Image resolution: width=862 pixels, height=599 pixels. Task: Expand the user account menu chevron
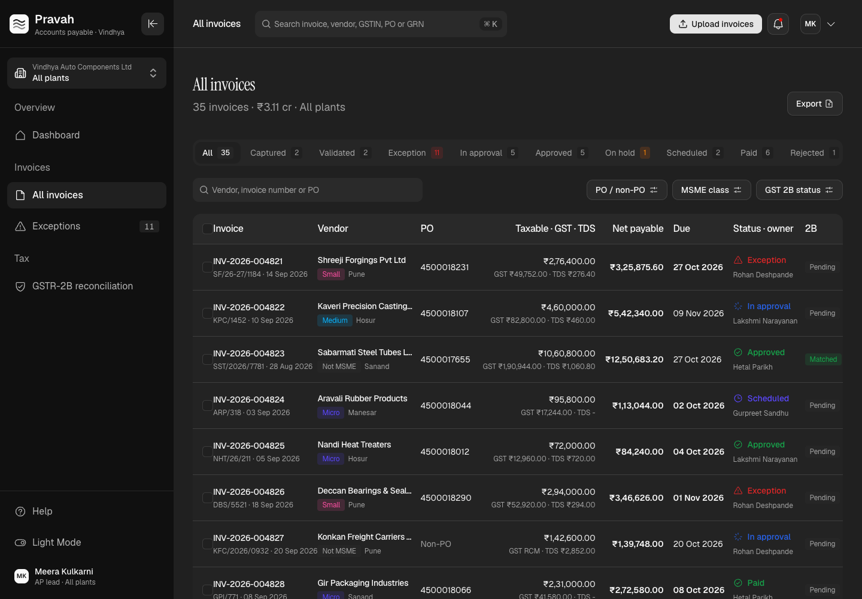[831, 24]
